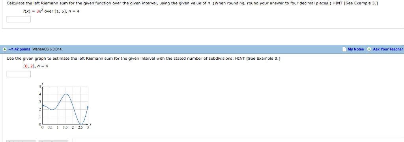Click the 2.5 label on the graph's x-axis
The height and width of the screenshot is (142, 404).
[80, 127]
